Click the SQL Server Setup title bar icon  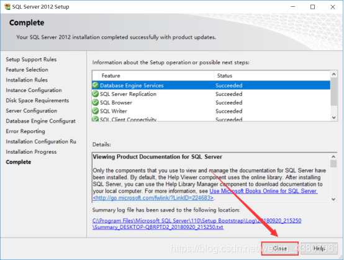7,7
